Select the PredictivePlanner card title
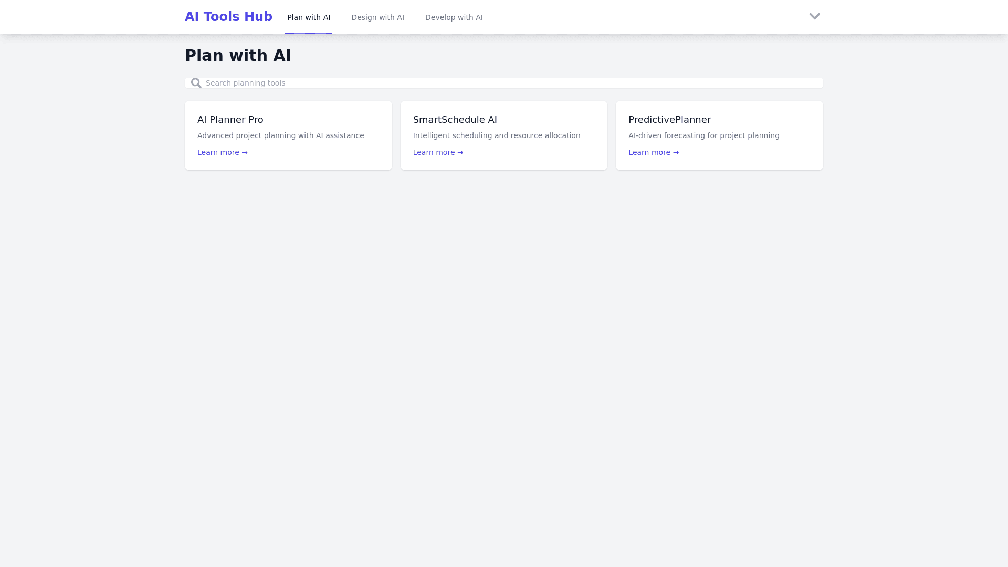This screenshot has width=1008, height=567. [x=669, y=120]
